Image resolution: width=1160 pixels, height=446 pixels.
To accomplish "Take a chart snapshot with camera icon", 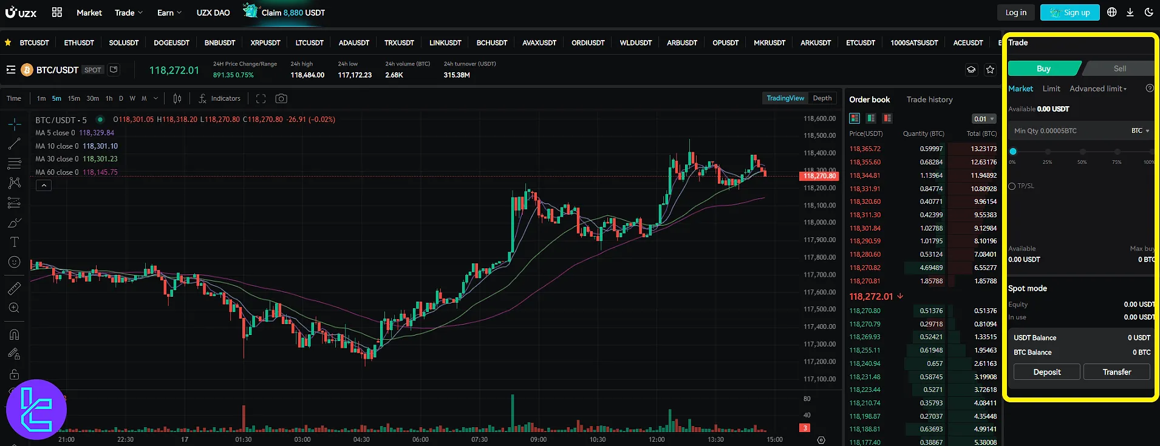I will coord(281,98).
